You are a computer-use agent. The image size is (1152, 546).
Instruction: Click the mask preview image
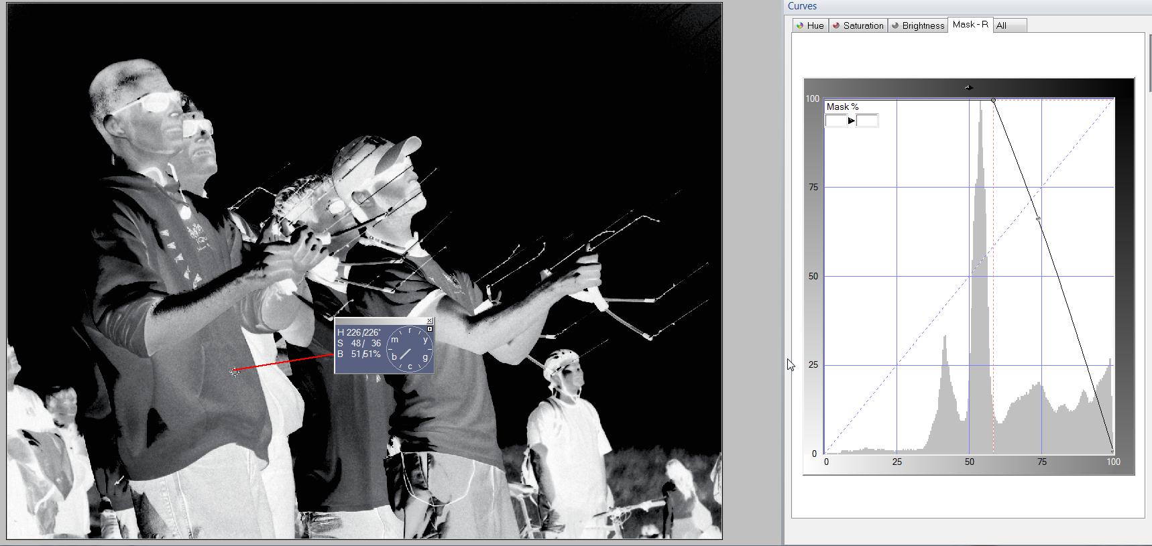[x=364, y=271]
